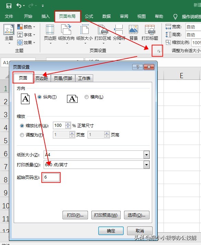Increase the 页宽 spinner value

pos(72,133)
